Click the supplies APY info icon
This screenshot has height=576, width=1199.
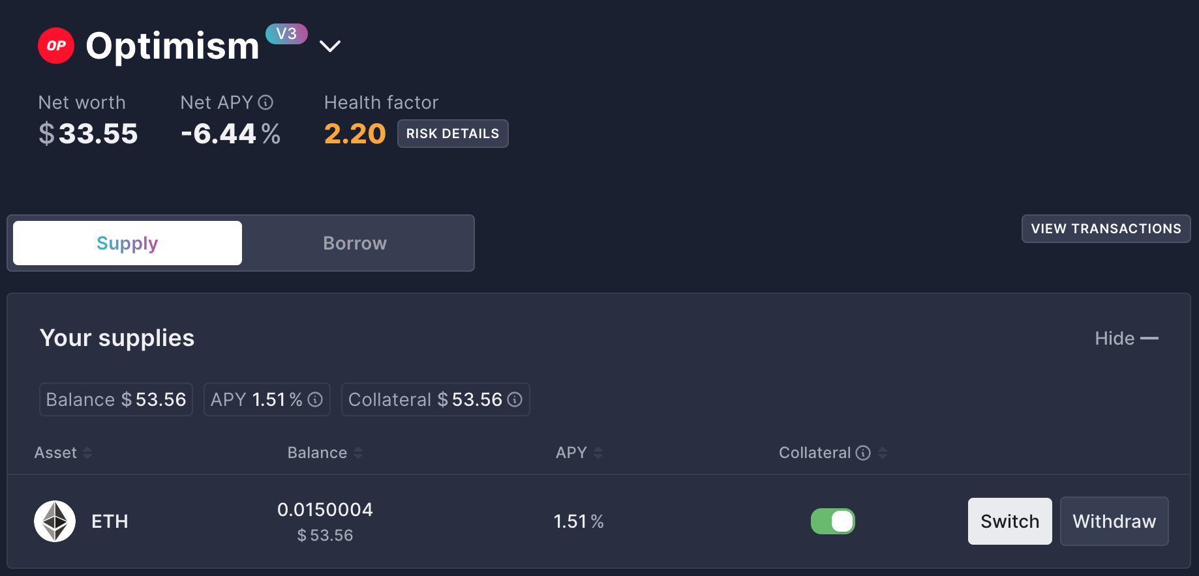[315, 399]
